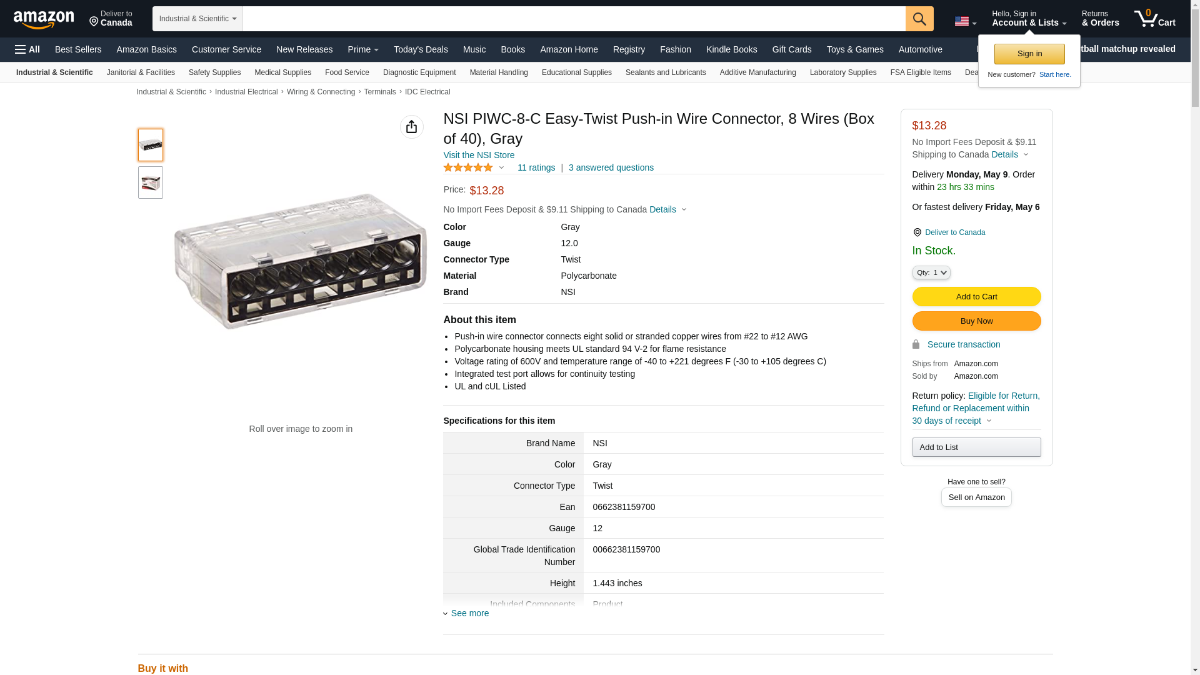Expand the return policy details

pos(988,421)
